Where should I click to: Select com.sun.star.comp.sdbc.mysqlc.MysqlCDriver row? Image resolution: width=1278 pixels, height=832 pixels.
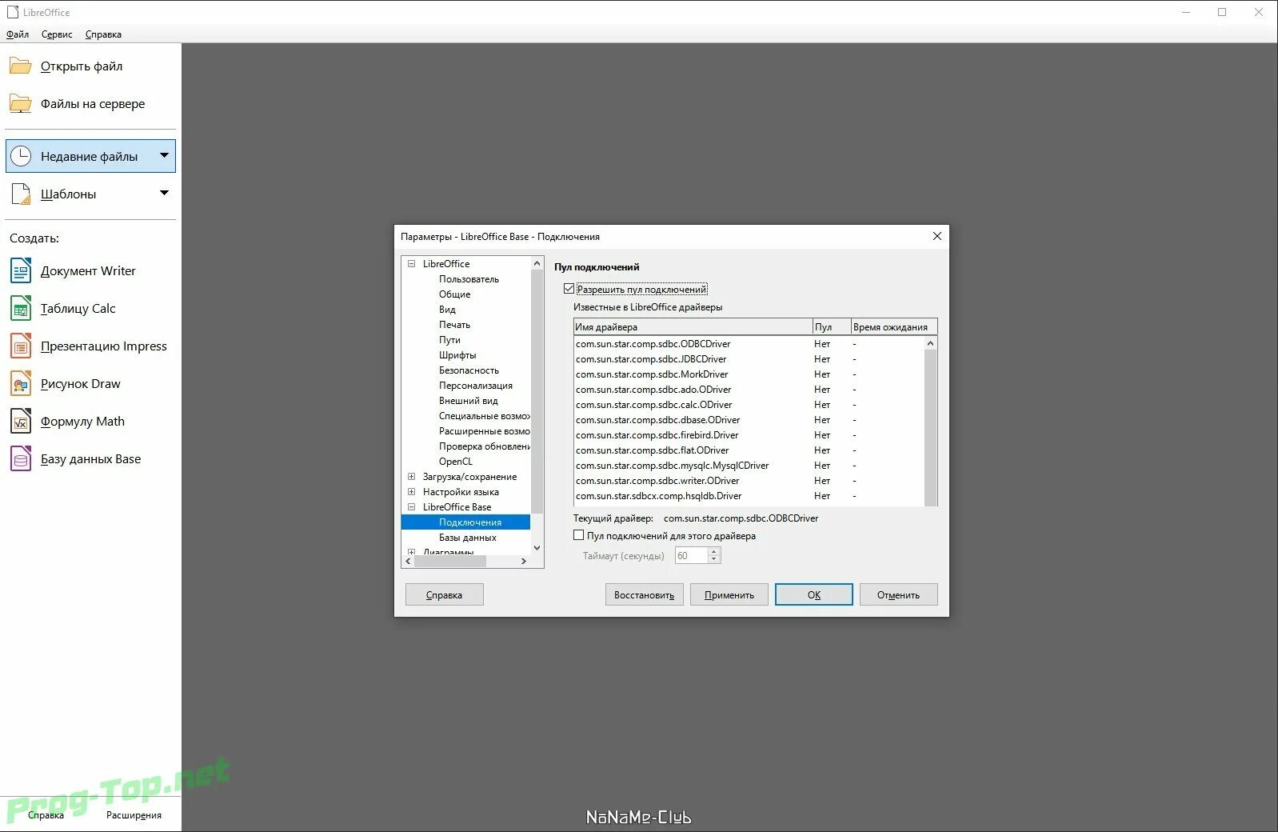coord(749,466)
